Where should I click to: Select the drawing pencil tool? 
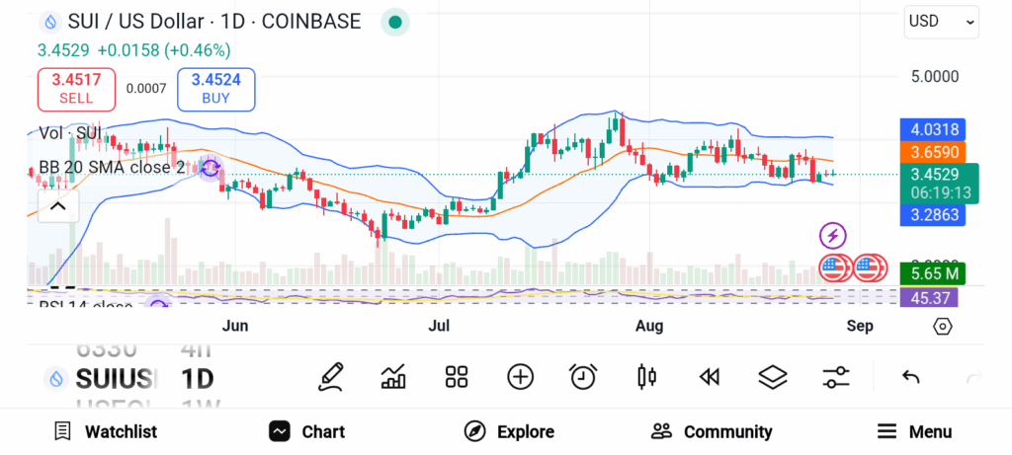tap(331, 376)
